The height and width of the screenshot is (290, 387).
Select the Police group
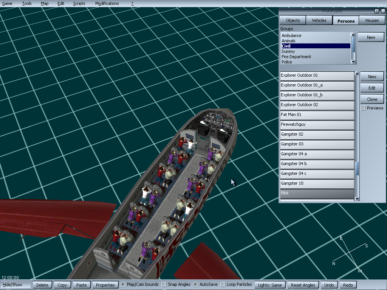[316, 62]
